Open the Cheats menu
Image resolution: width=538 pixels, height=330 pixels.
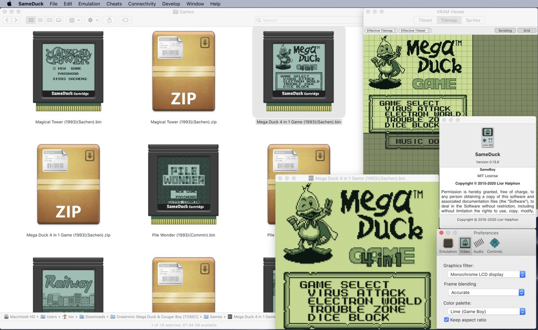click(114, 4)
